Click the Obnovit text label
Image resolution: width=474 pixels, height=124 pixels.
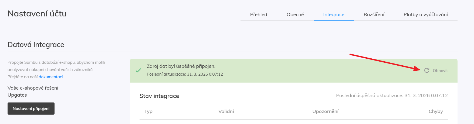coord(440,71)
